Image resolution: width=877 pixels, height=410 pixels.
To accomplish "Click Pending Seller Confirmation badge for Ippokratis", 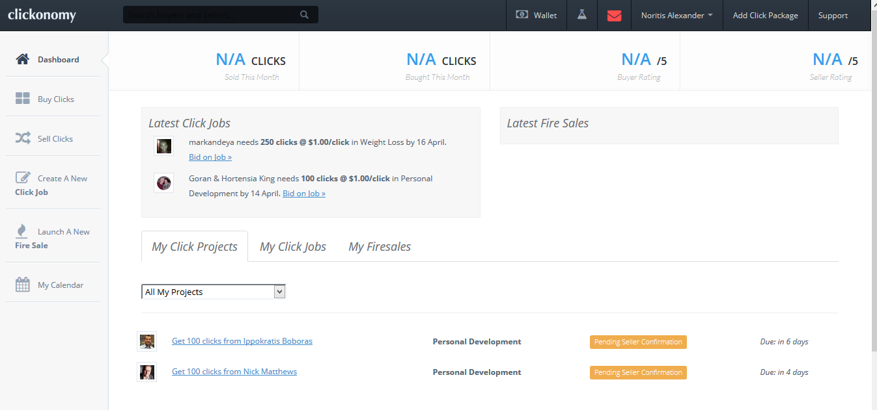I will [x=638, y=342].
